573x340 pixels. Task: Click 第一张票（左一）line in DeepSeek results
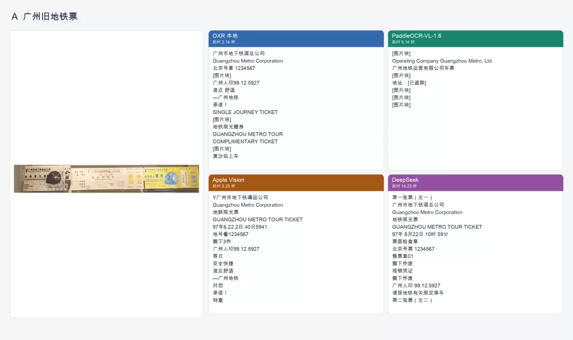point(413,197)
